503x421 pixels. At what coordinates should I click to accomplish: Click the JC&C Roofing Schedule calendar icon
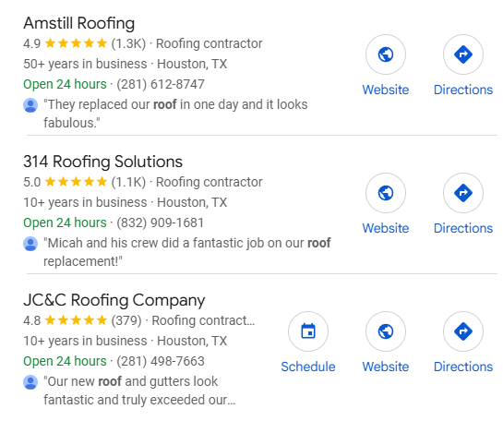tap(308, 331)
